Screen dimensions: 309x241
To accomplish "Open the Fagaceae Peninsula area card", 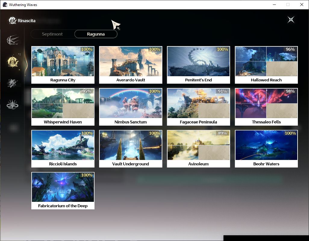I will (x=198, y=107).
